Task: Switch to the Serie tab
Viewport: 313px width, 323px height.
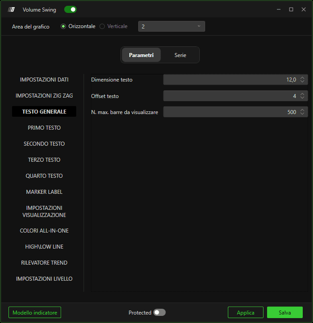Action: 180,55
